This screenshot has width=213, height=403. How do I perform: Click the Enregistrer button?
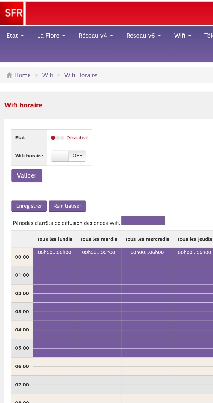click(29, 206)
